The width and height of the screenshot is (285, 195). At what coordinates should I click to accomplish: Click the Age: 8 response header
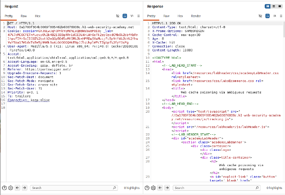point(158,39)
